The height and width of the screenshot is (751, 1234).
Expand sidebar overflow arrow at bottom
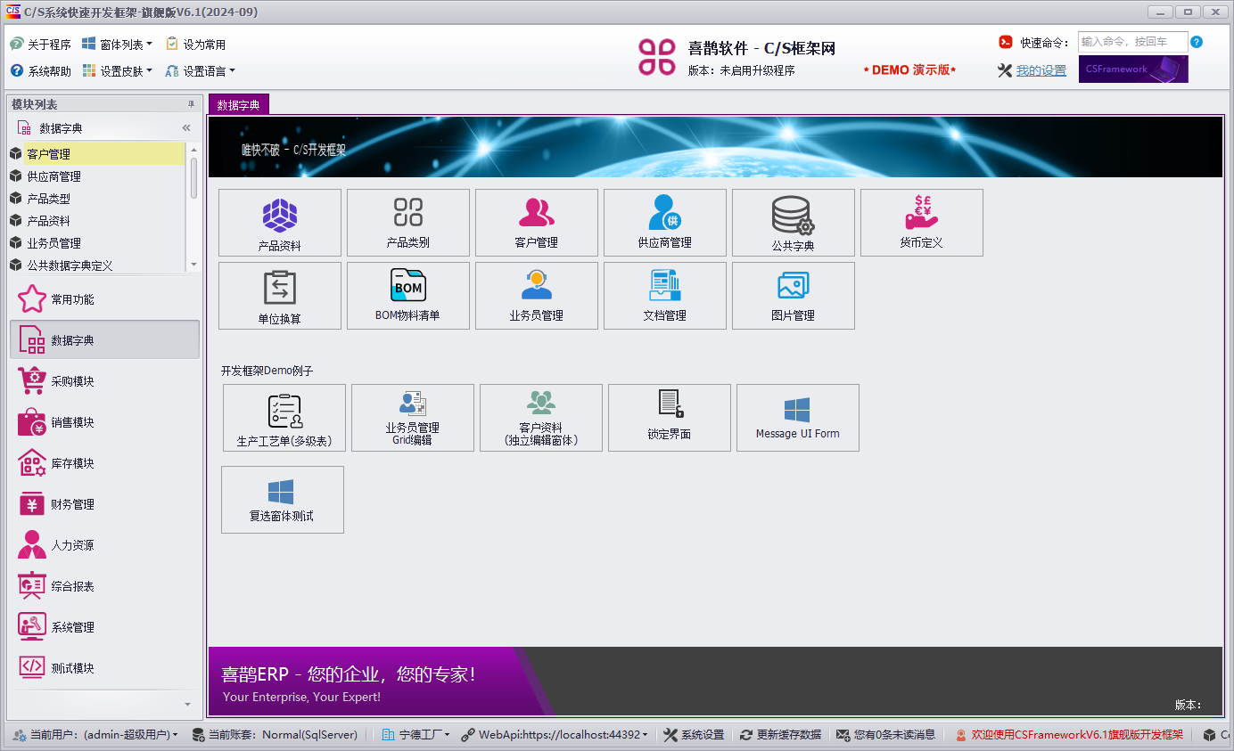tap(187, 704)
